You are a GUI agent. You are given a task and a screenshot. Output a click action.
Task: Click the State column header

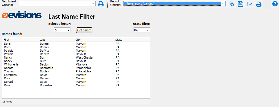coord(120,40)
